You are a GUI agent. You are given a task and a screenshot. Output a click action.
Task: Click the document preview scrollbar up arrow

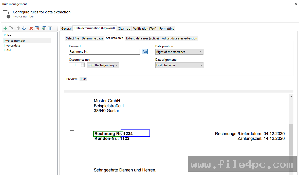291,97
